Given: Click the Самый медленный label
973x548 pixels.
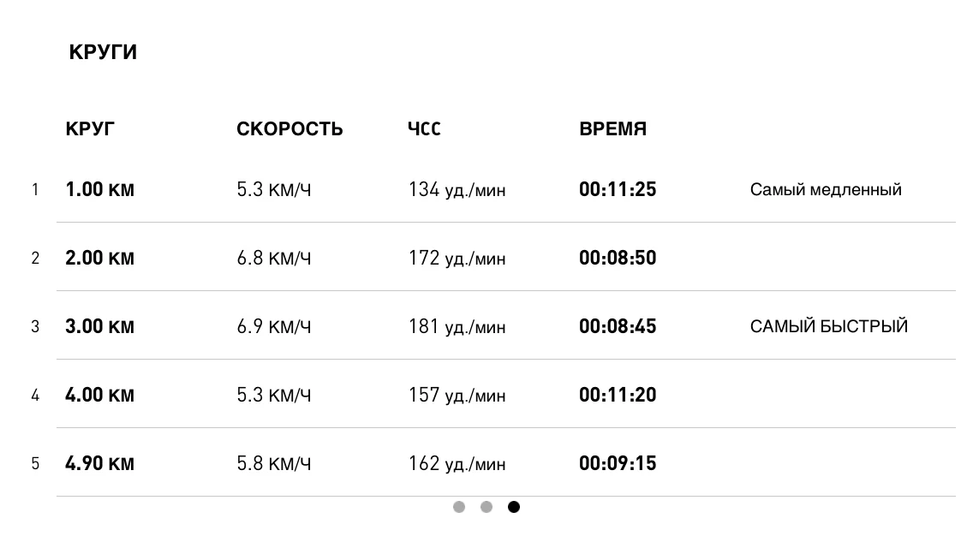Looking at the screenshot, I should click(x=826, y=189).
